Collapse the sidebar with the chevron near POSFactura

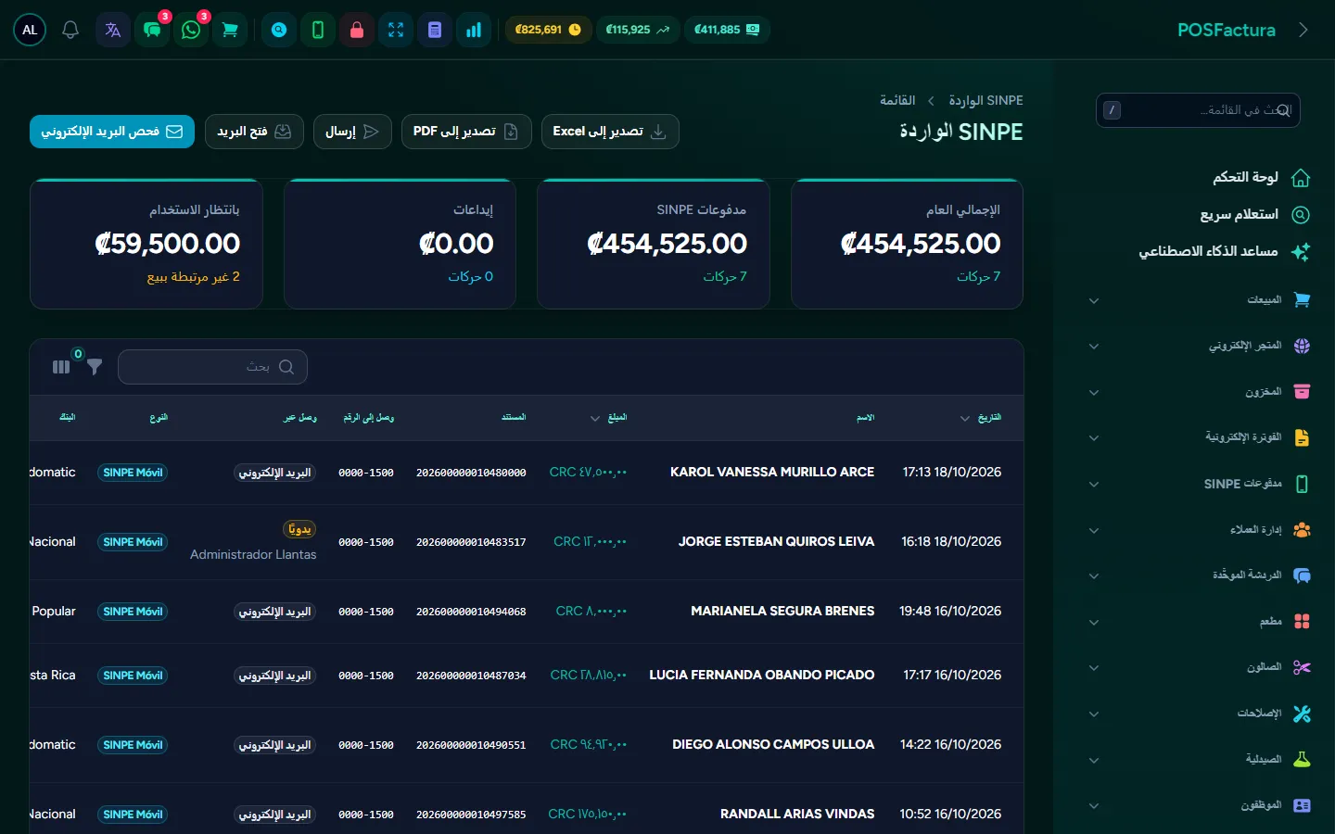1303,30
